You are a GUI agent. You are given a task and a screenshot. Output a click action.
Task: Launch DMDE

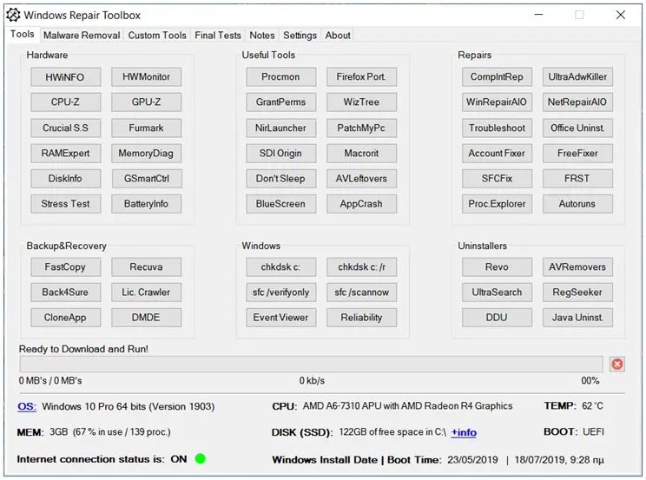point(146,318)
